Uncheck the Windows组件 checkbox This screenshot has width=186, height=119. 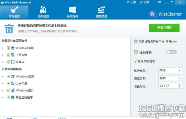coord(8,90)
